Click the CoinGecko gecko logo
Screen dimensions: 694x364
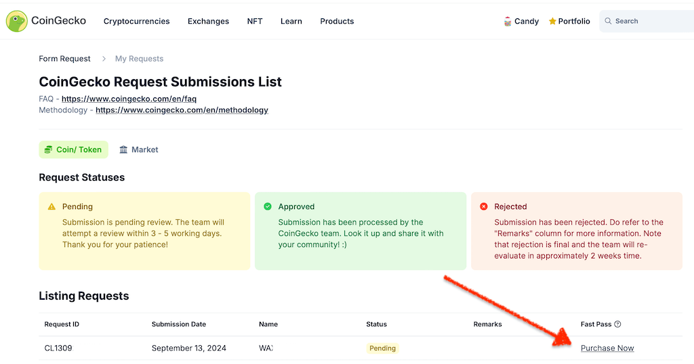pos(17,21)
